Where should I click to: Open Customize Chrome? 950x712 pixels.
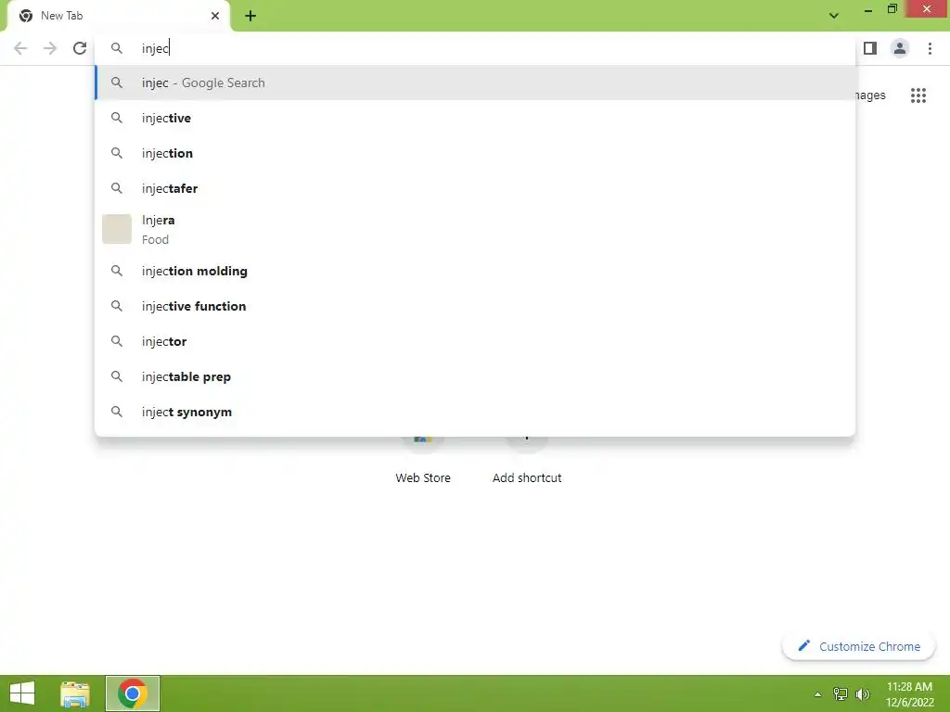click(858, 646)
